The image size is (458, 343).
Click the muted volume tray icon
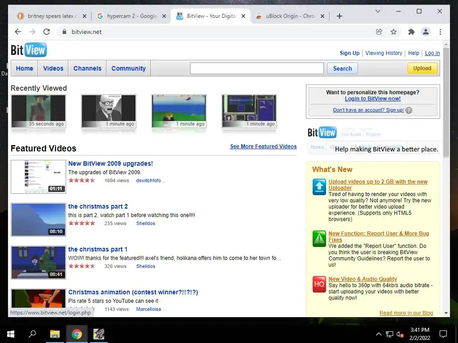point(400,334)
